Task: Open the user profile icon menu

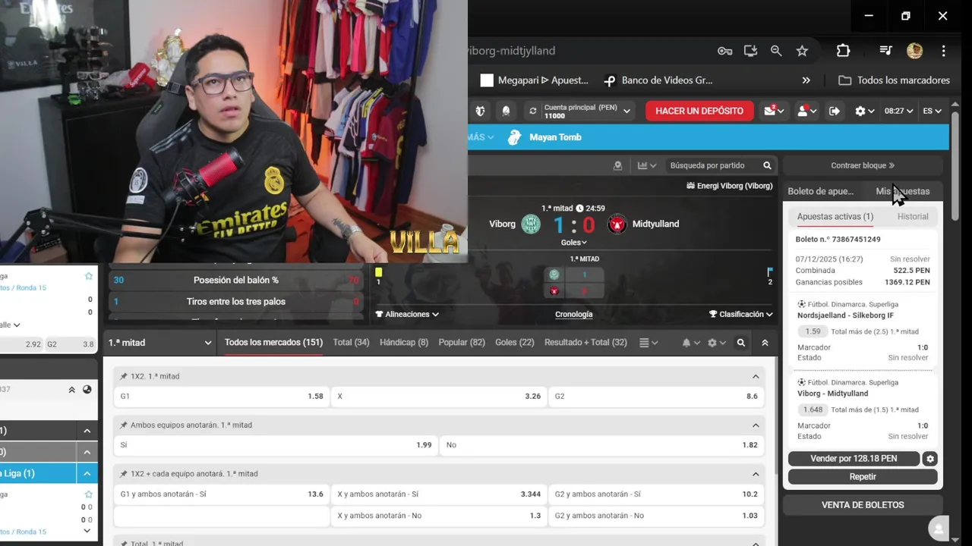Action: pos(806,111)
